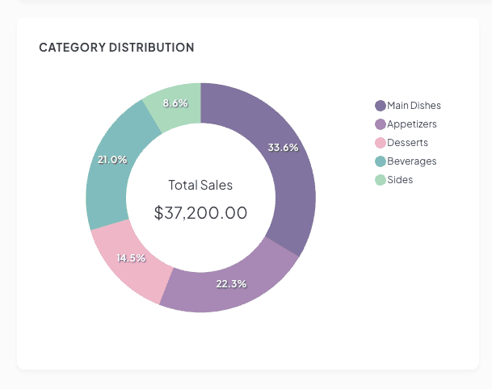Click the 8.6% percentage label

coord(175,103)
